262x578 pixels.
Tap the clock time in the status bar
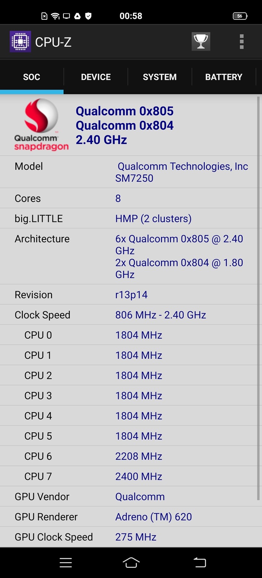click(x=131, y=16)
